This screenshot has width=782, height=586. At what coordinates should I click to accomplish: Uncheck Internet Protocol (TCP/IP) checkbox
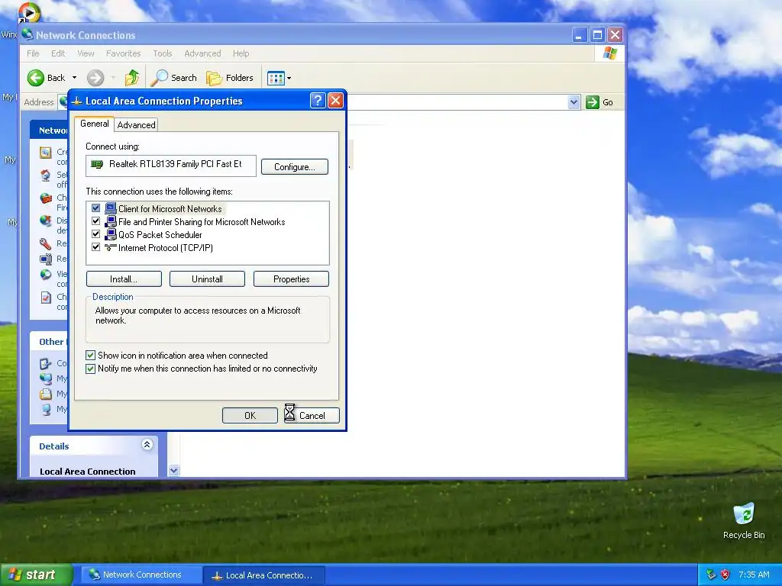point(95,247)
